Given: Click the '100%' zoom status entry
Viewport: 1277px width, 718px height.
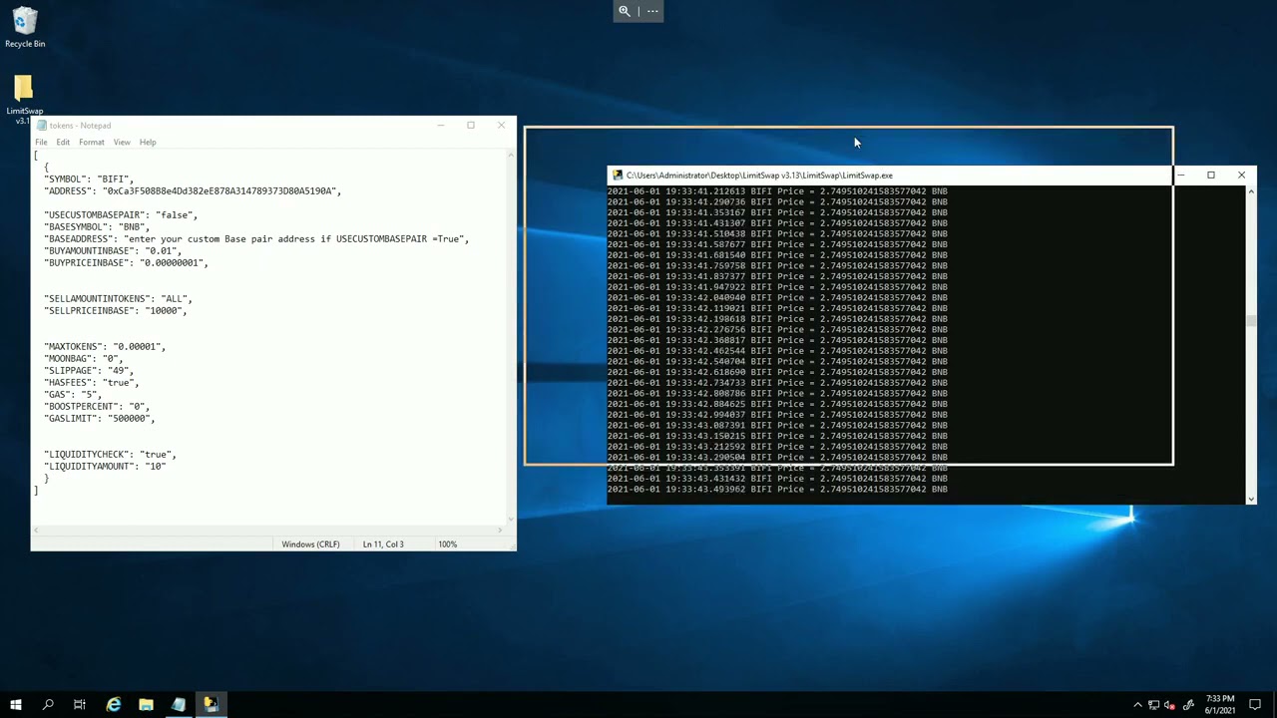Looking at the screenshot, I should pos(447,544).
